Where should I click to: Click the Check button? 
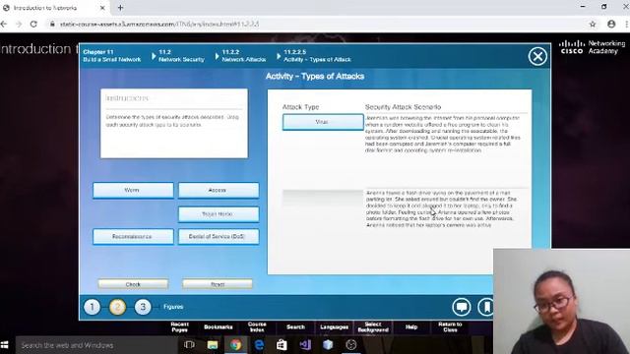coord(133,284)
